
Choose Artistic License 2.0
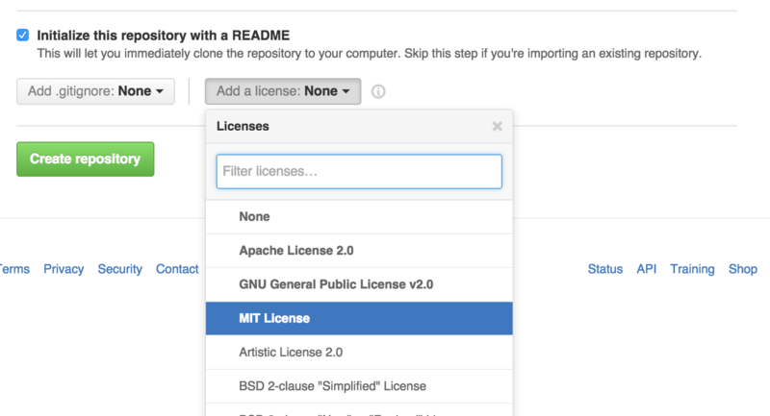click(291, 352)
